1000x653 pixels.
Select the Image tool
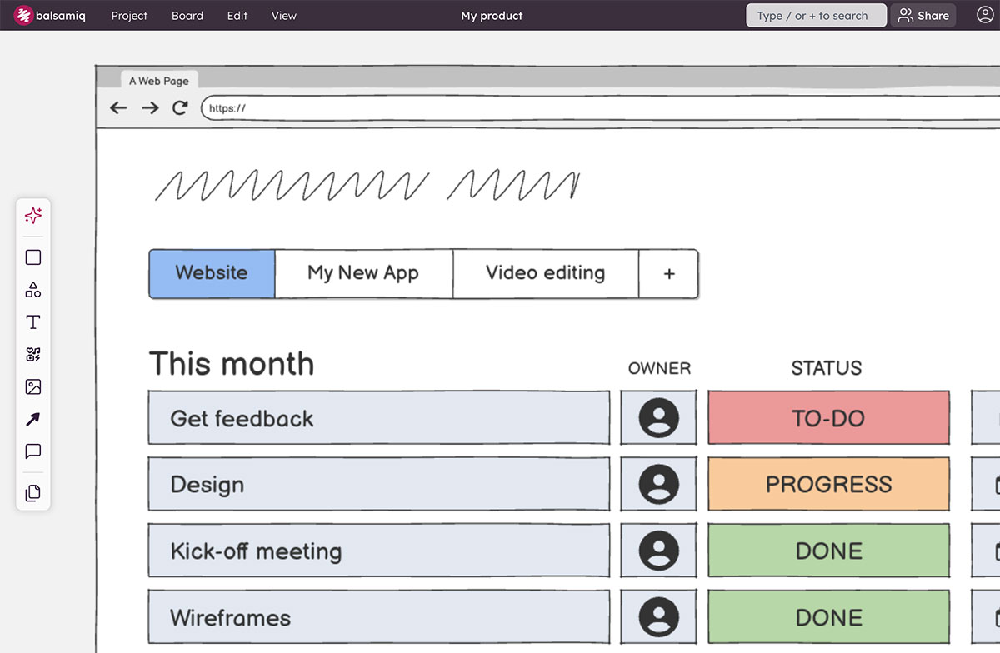33,386
